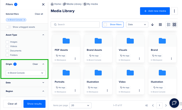Expand the Date filter section

pos(43,83)
